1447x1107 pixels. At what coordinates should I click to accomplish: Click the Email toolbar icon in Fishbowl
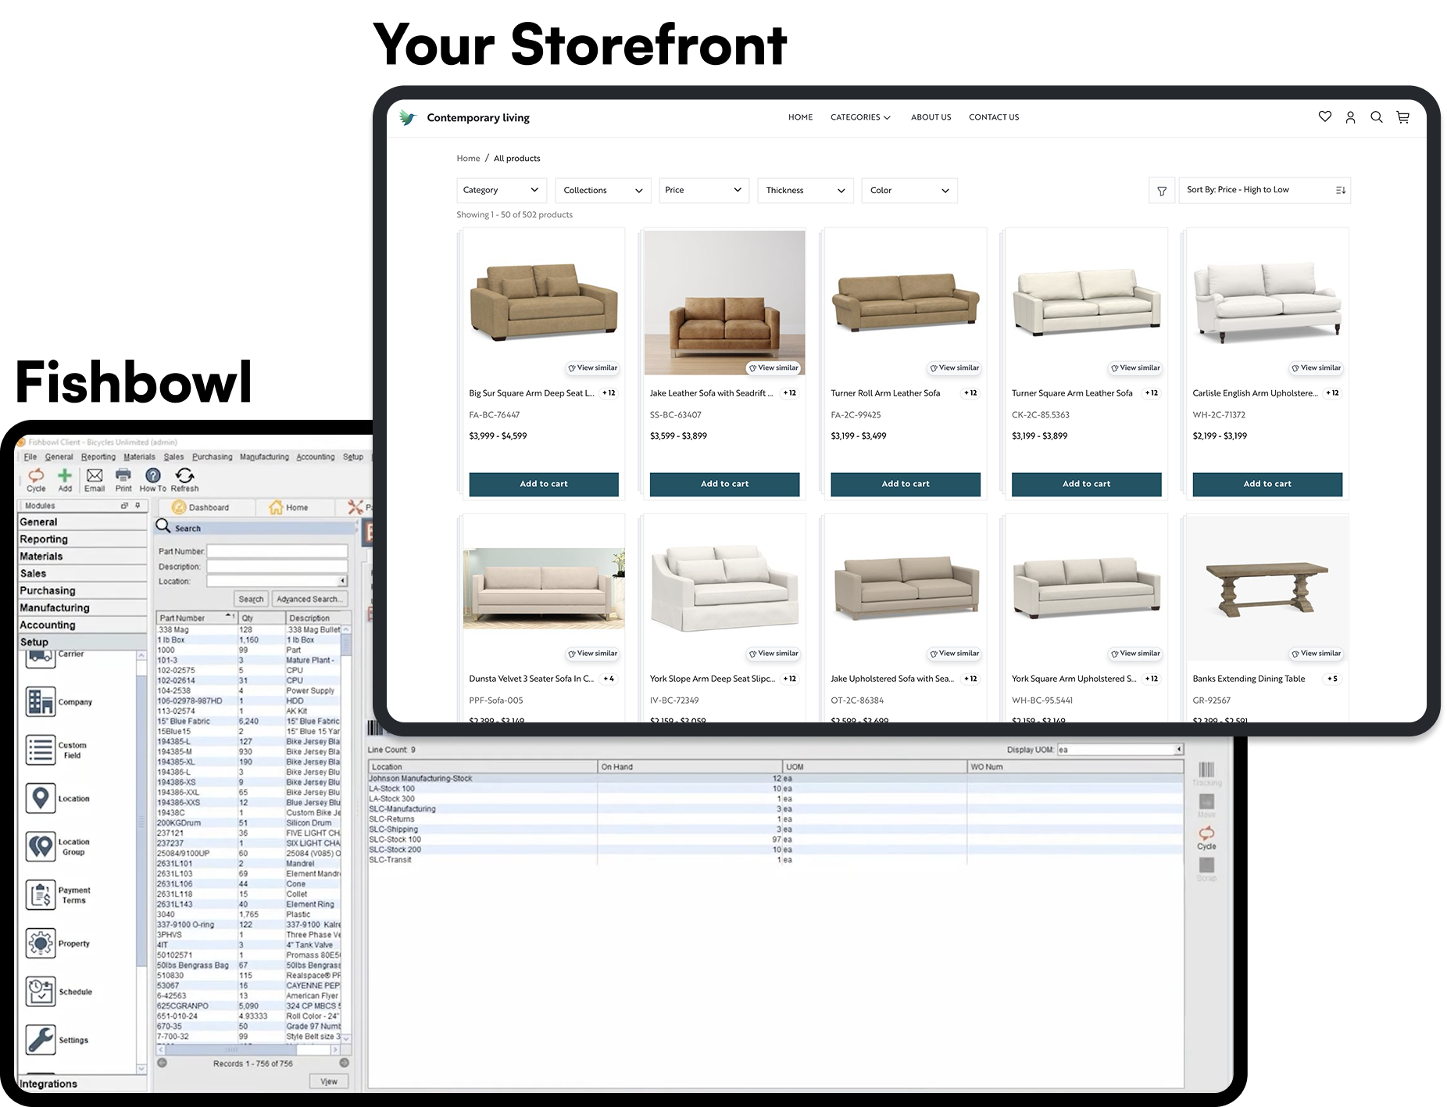point(95,479)
